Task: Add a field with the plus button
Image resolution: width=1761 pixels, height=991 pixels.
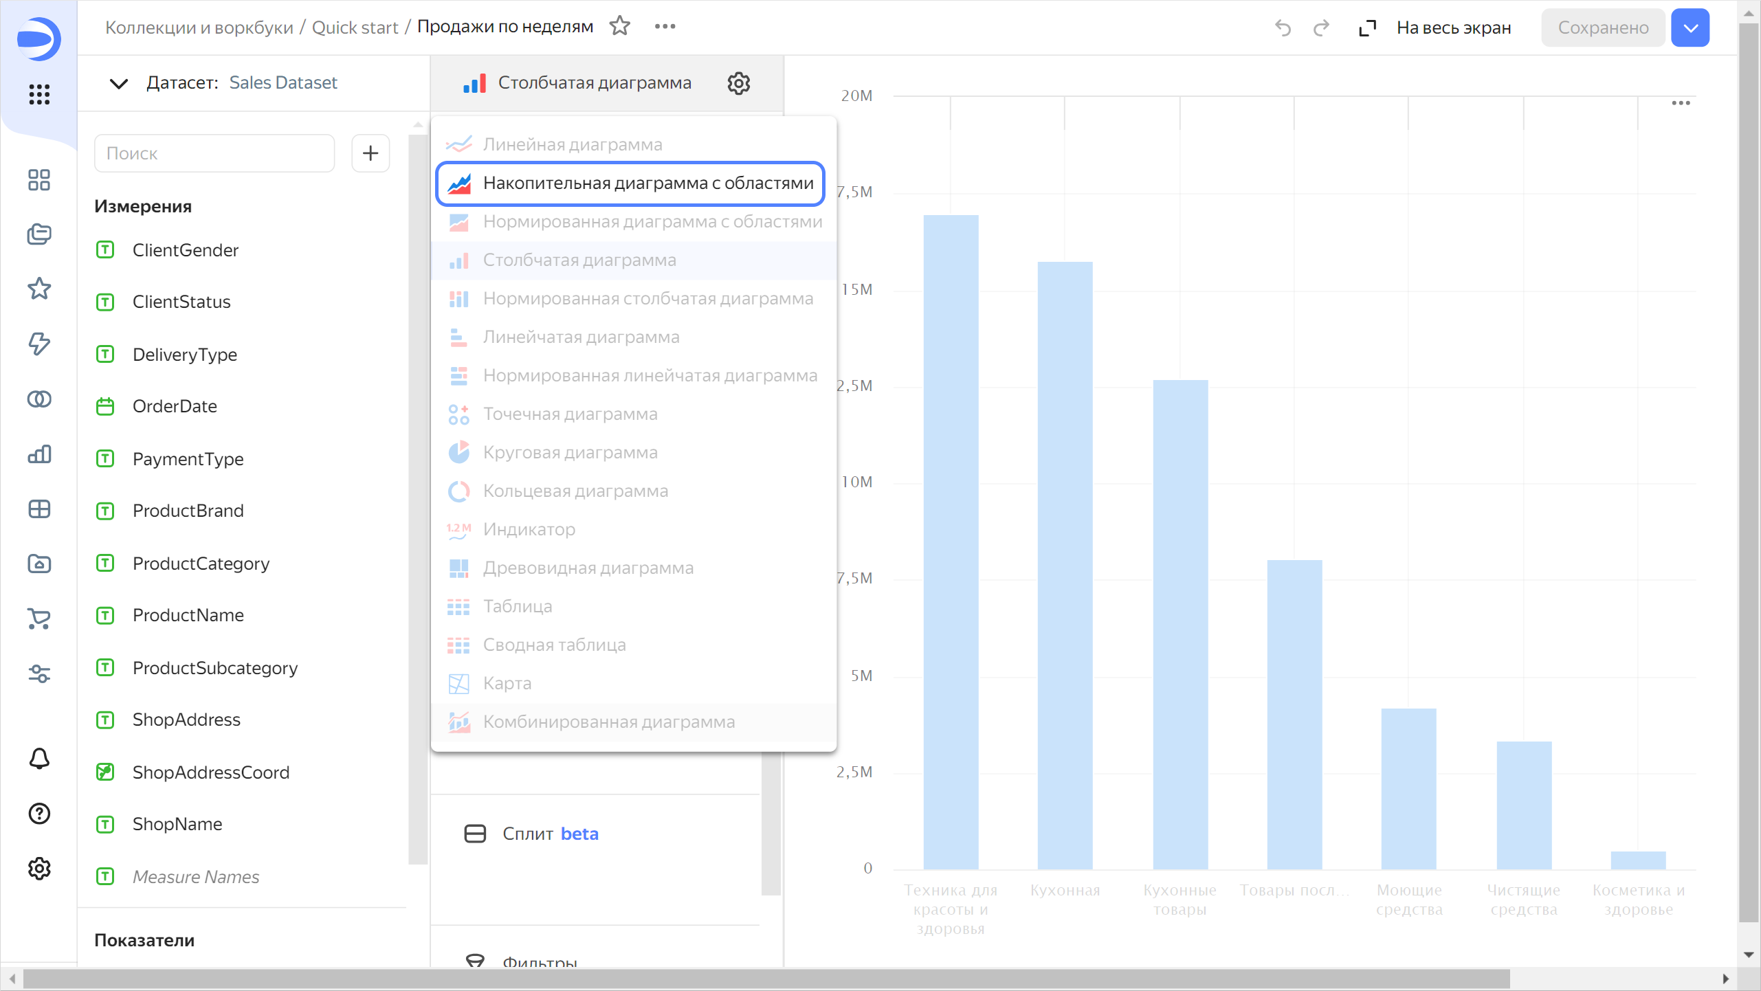Action: pyautogui.click(x=370, y=153)
